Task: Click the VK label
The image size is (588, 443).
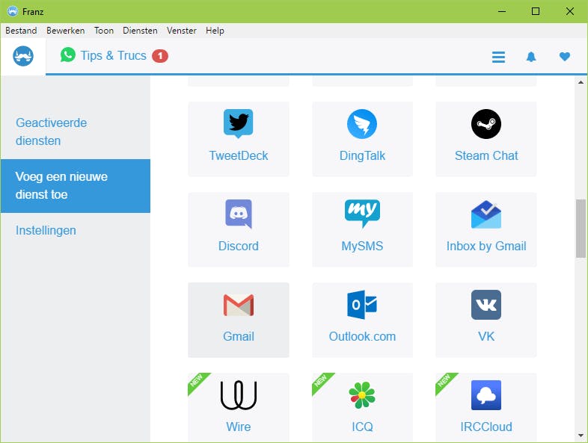Action: pos(486,336)
